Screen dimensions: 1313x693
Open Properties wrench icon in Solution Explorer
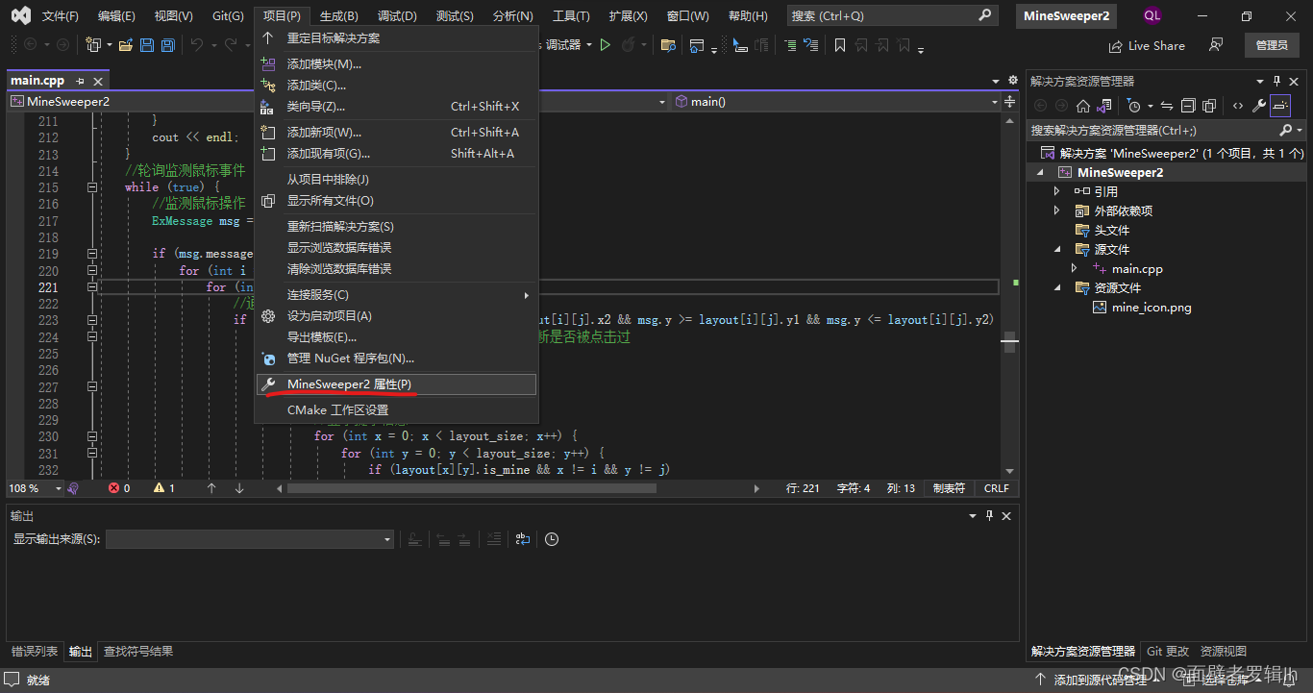pos(1259,106)
